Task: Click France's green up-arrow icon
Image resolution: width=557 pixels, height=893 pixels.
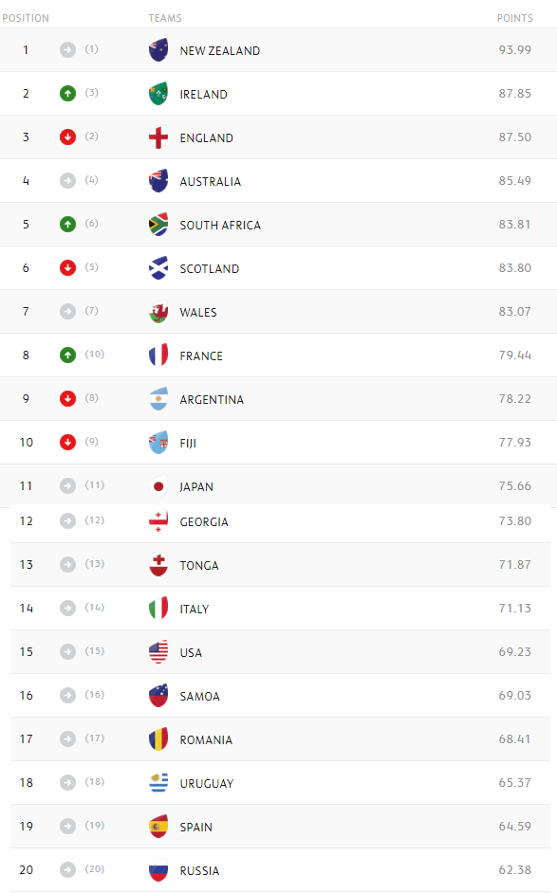Action: pyautogui.click(x=67, y=355)
